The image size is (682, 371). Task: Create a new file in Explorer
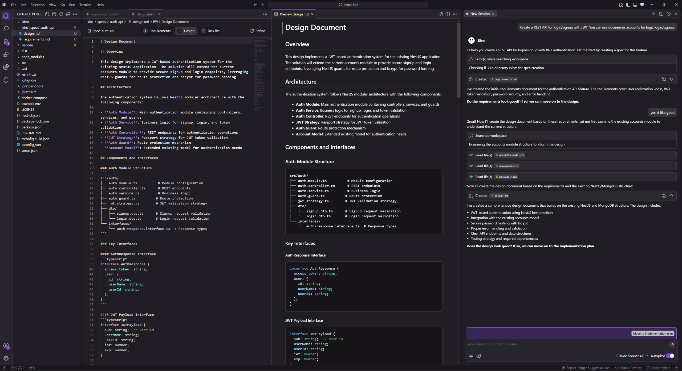point(47,14)
